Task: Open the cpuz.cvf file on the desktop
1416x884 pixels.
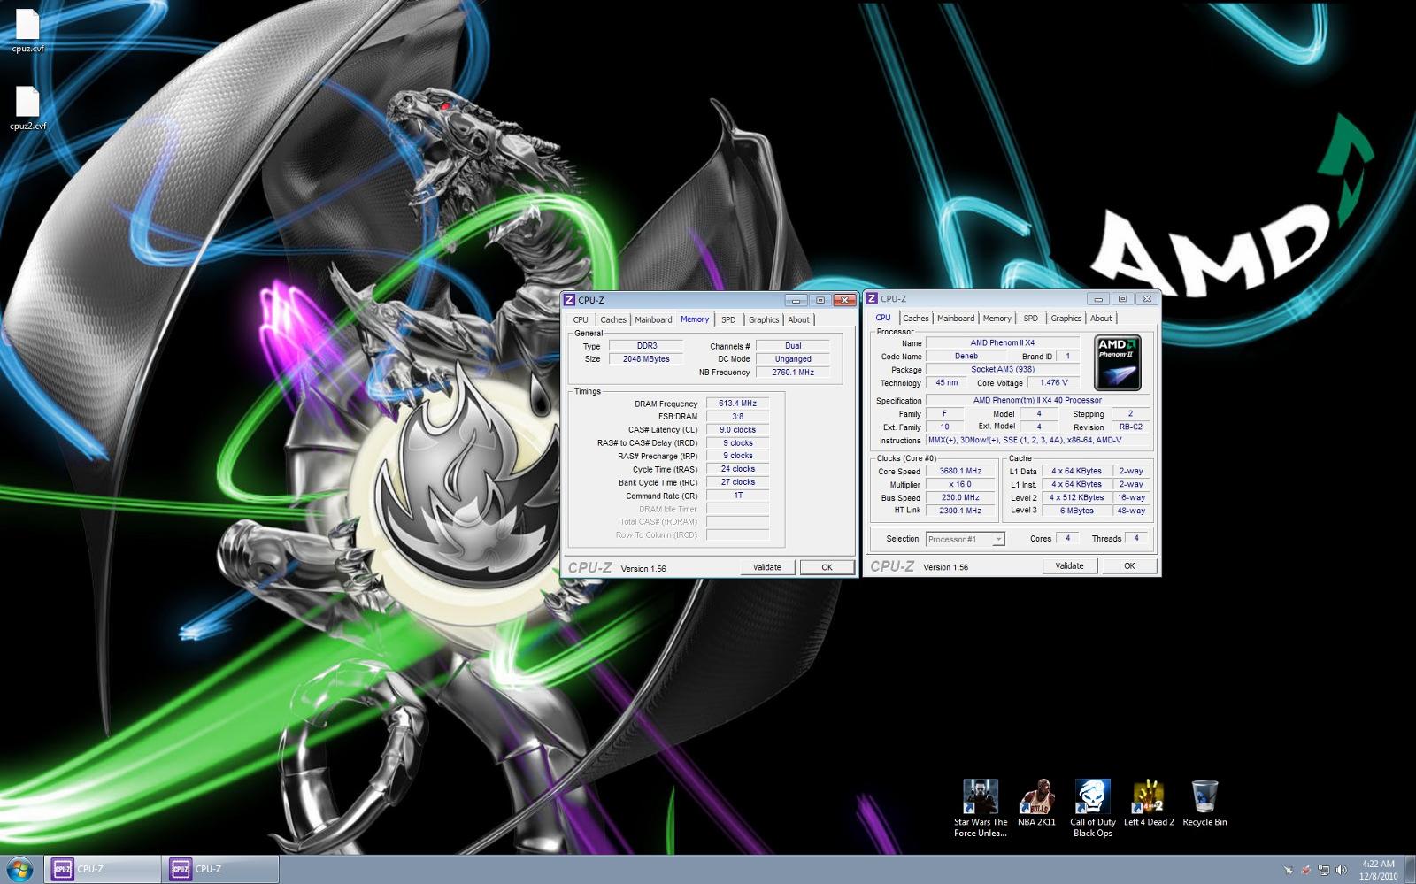Action: [27, 31]
